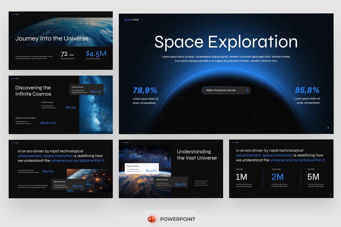Image resolution: width=341 pixels, height=227 pixels.
Task: Click the $97,123 value
Action: [x=71, y=107]
